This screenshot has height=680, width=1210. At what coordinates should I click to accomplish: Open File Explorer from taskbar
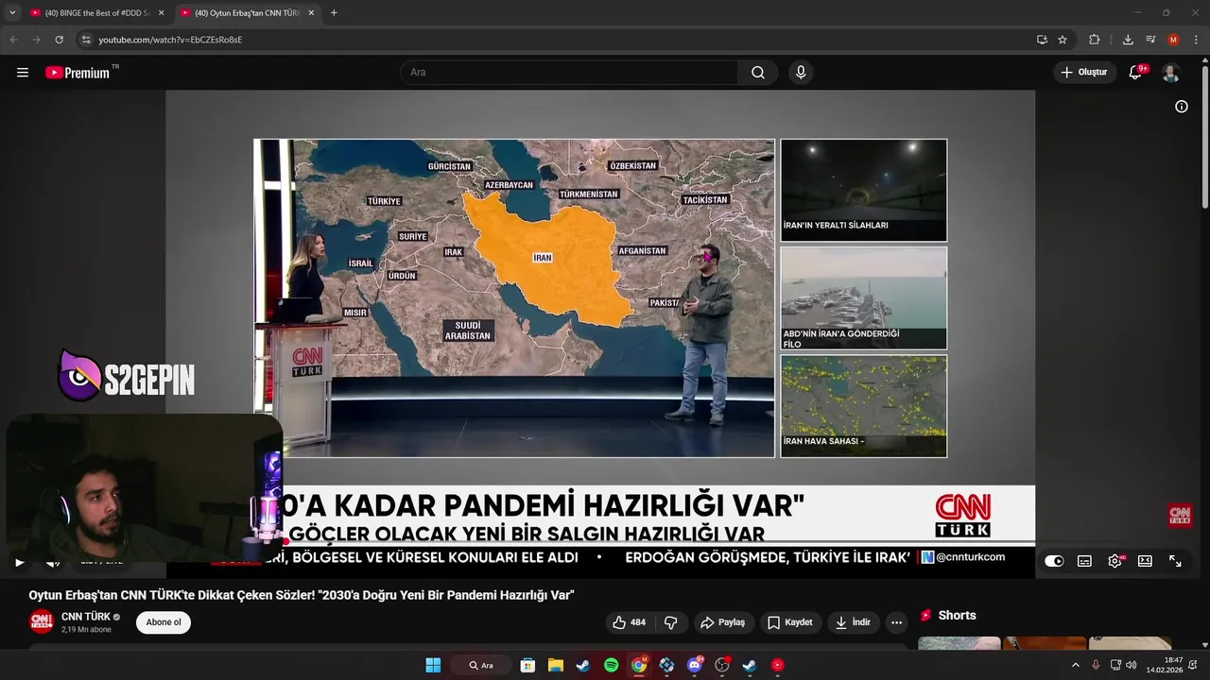(556, 665)
